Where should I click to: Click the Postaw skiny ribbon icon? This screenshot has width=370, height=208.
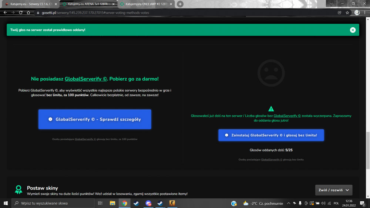point(18,190)
